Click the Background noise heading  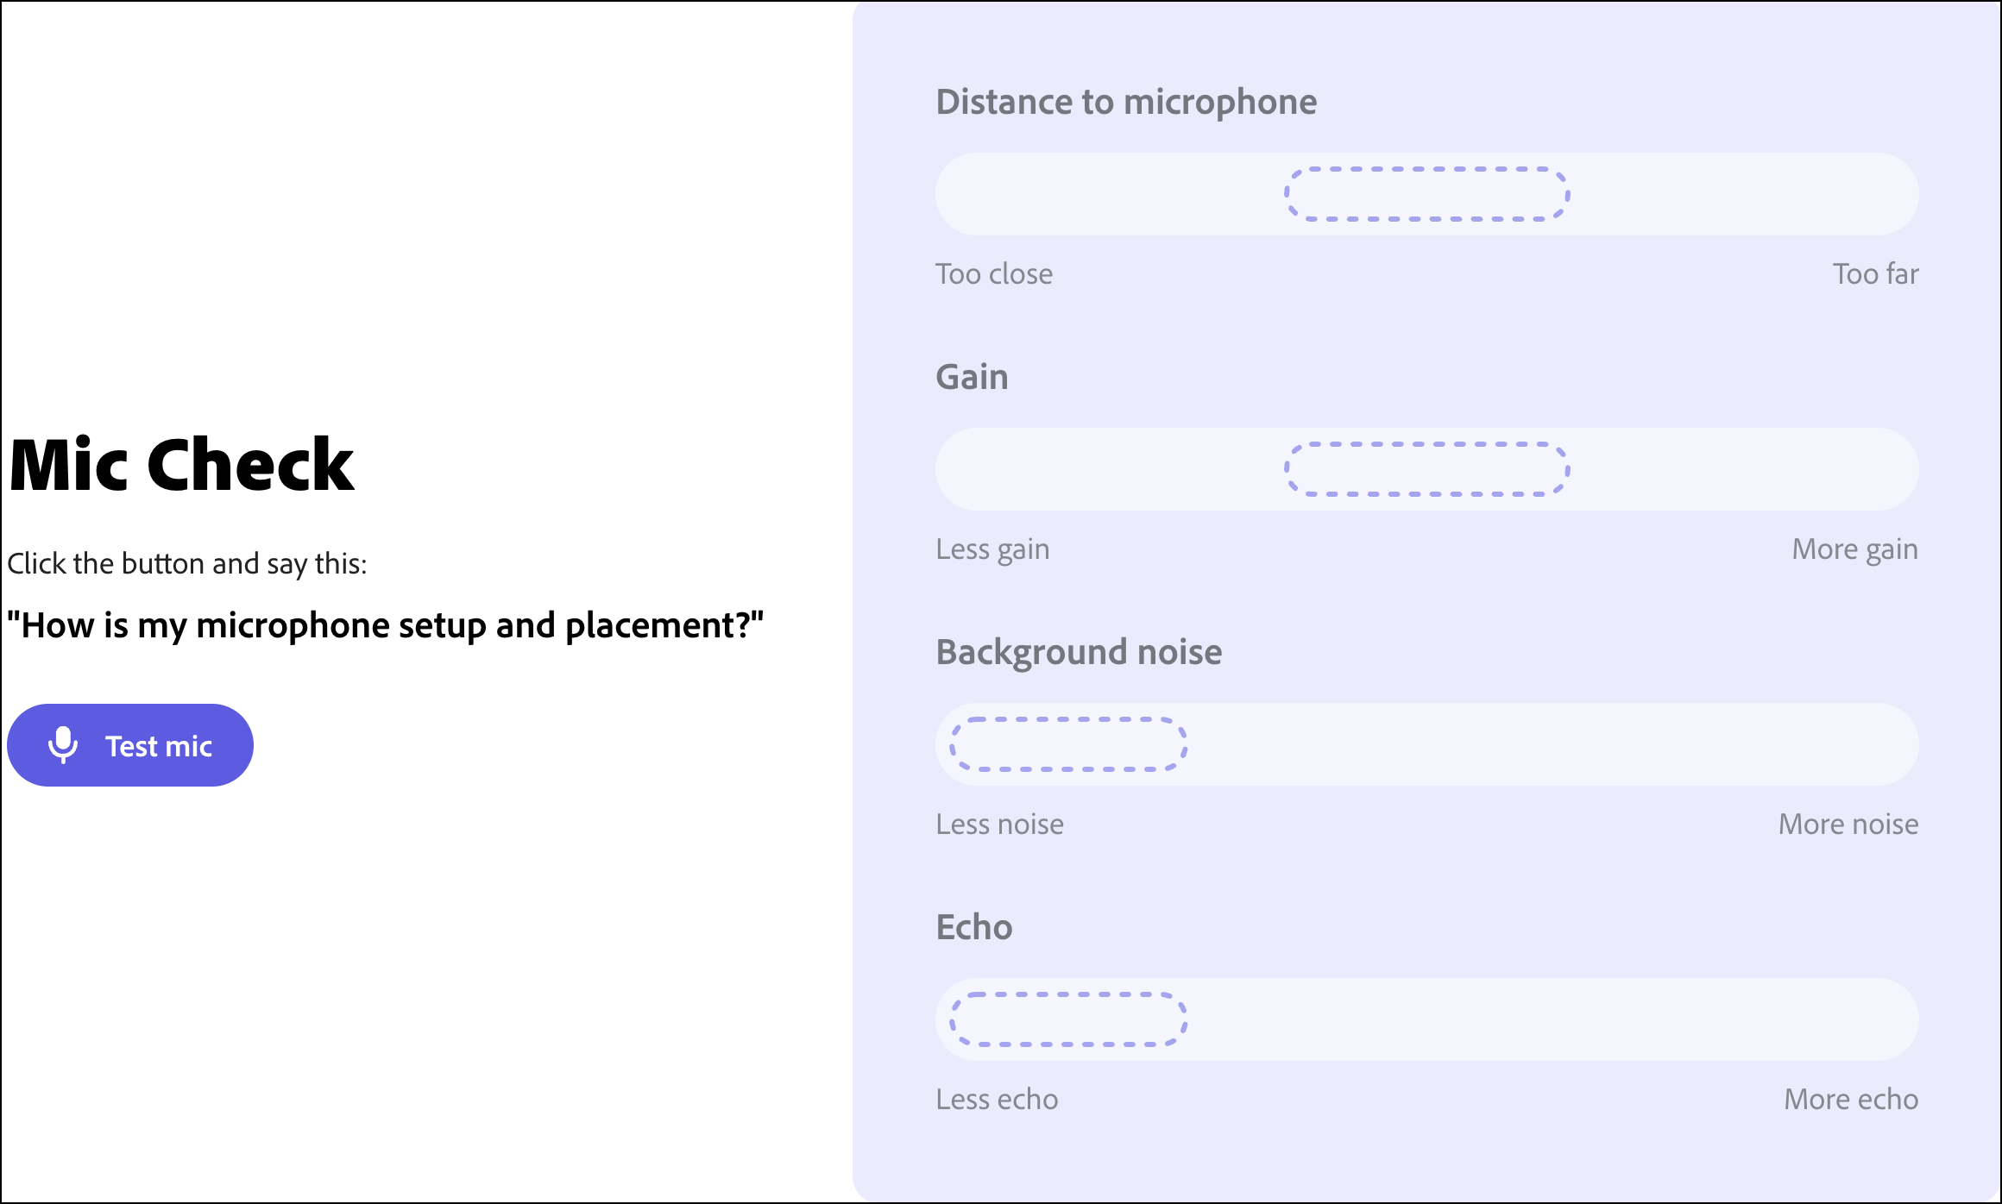pyautogui.click(x=1080, y=653)
